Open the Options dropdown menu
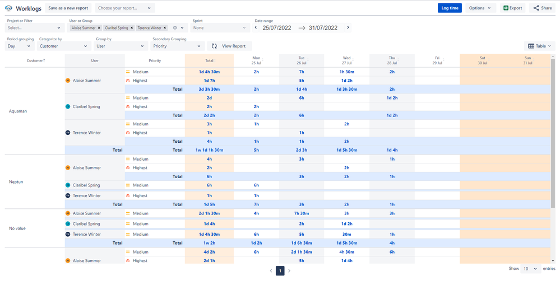This screenshot has width=560, height=285. tap(480, 8)
